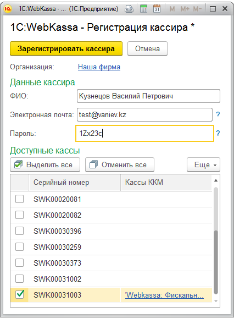Open the print preview icon in title bar
The height and width of the screenshot is (318, 234).
point(129,9)
